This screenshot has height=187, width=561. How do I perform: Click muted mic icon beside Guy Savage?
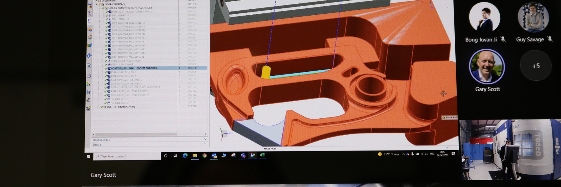(x=550, y=39)
